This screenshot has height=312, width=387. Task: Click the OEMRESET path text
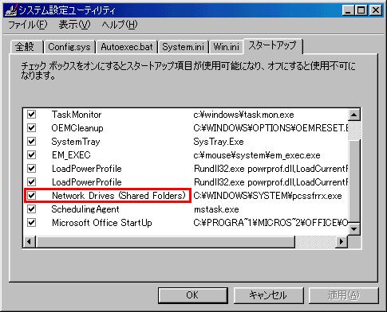click(x=271, y=128)
